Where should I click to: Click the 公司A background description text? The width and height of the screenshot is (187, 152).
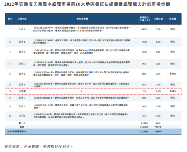81,29
